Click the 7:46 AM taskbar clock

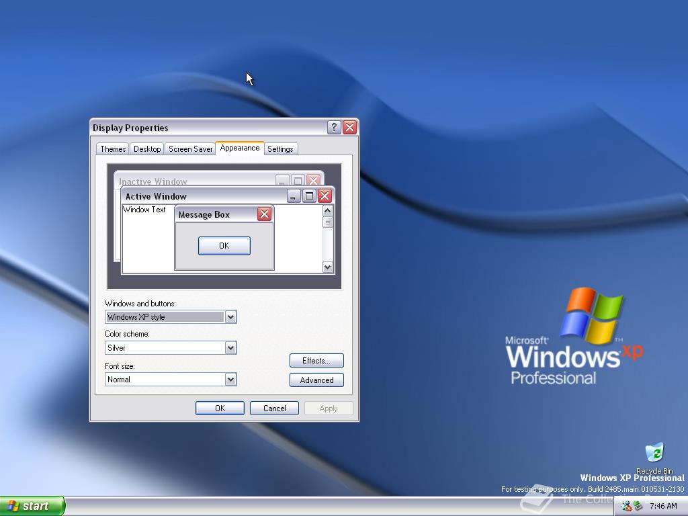(663, 507)
